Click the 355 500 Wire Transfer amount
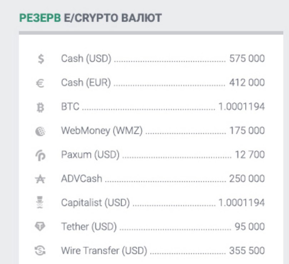 247,251
